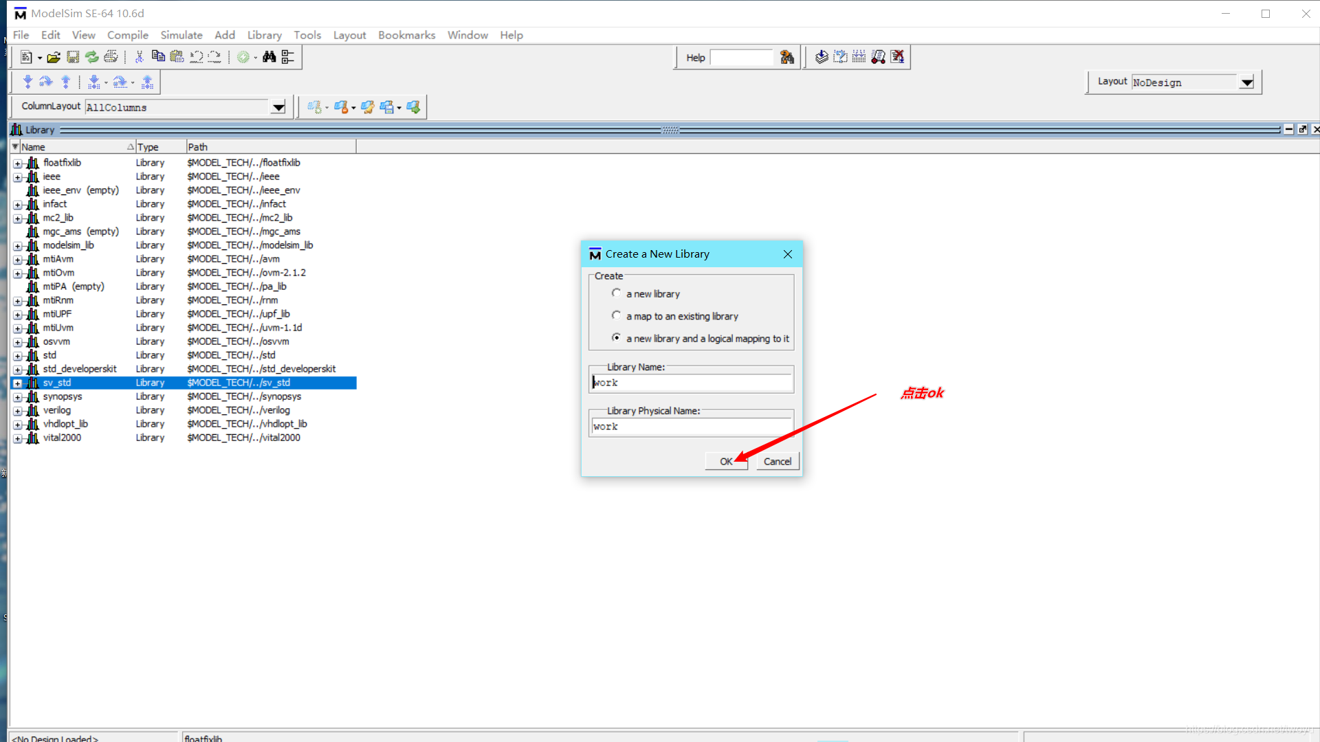Click the Collapse-all tree icon

pos(288,57)
